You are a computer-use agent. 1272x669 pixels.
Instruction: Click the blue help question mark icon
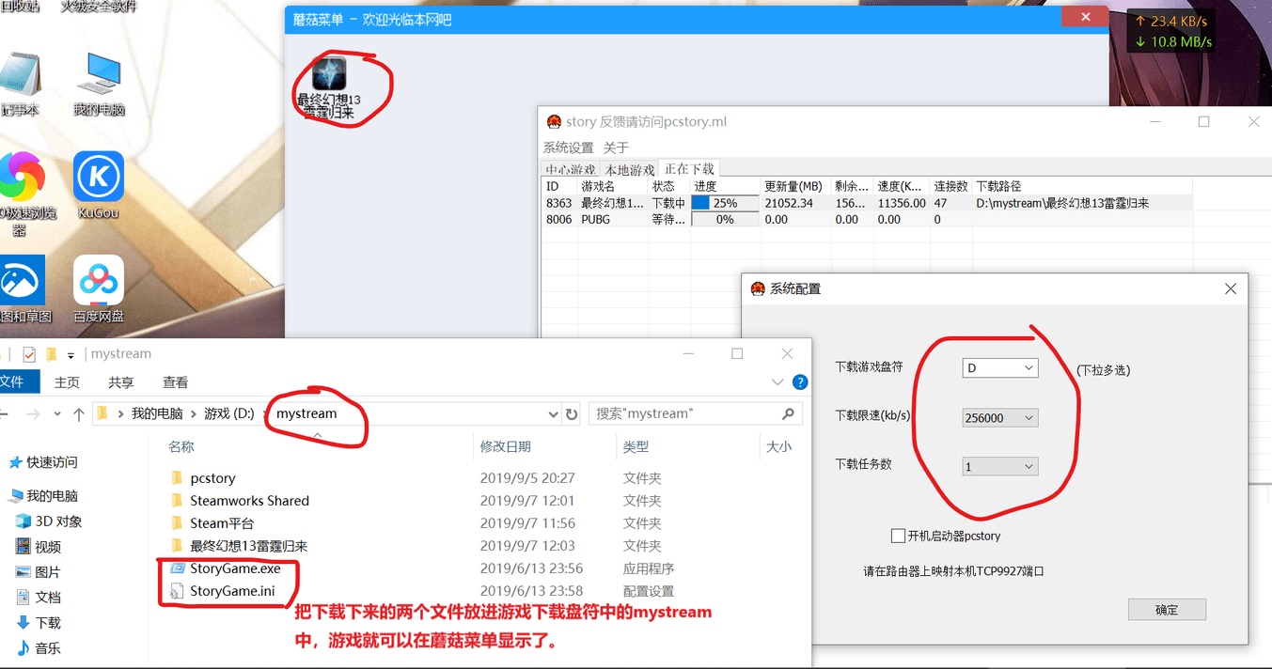(x=800, y=382)
